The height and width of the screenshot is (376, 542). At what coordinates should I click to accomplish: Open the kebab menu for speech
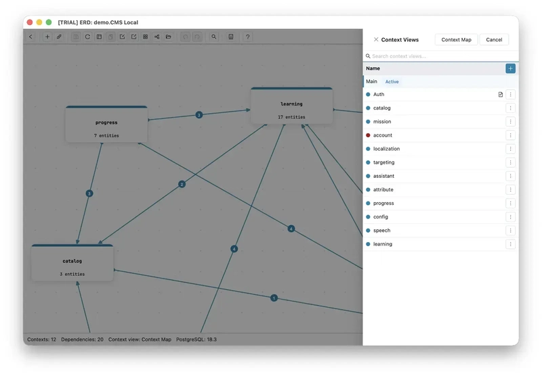[x=510, y=231]
